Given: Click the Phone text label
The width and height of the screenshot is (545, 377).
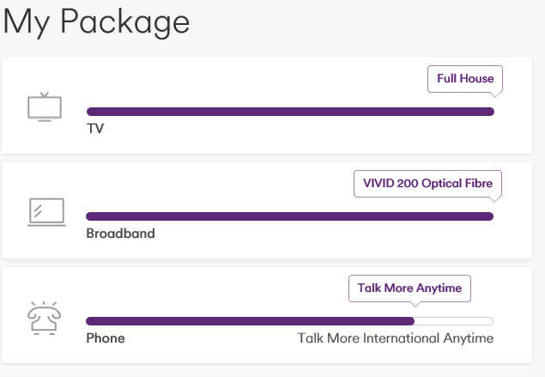Looking at the screenshot, I should (x=106, y=338).
